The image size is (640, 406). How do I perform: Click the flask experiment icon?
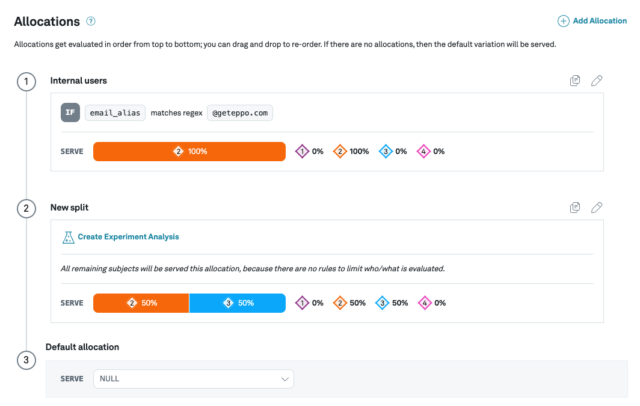tap(69, 237)
